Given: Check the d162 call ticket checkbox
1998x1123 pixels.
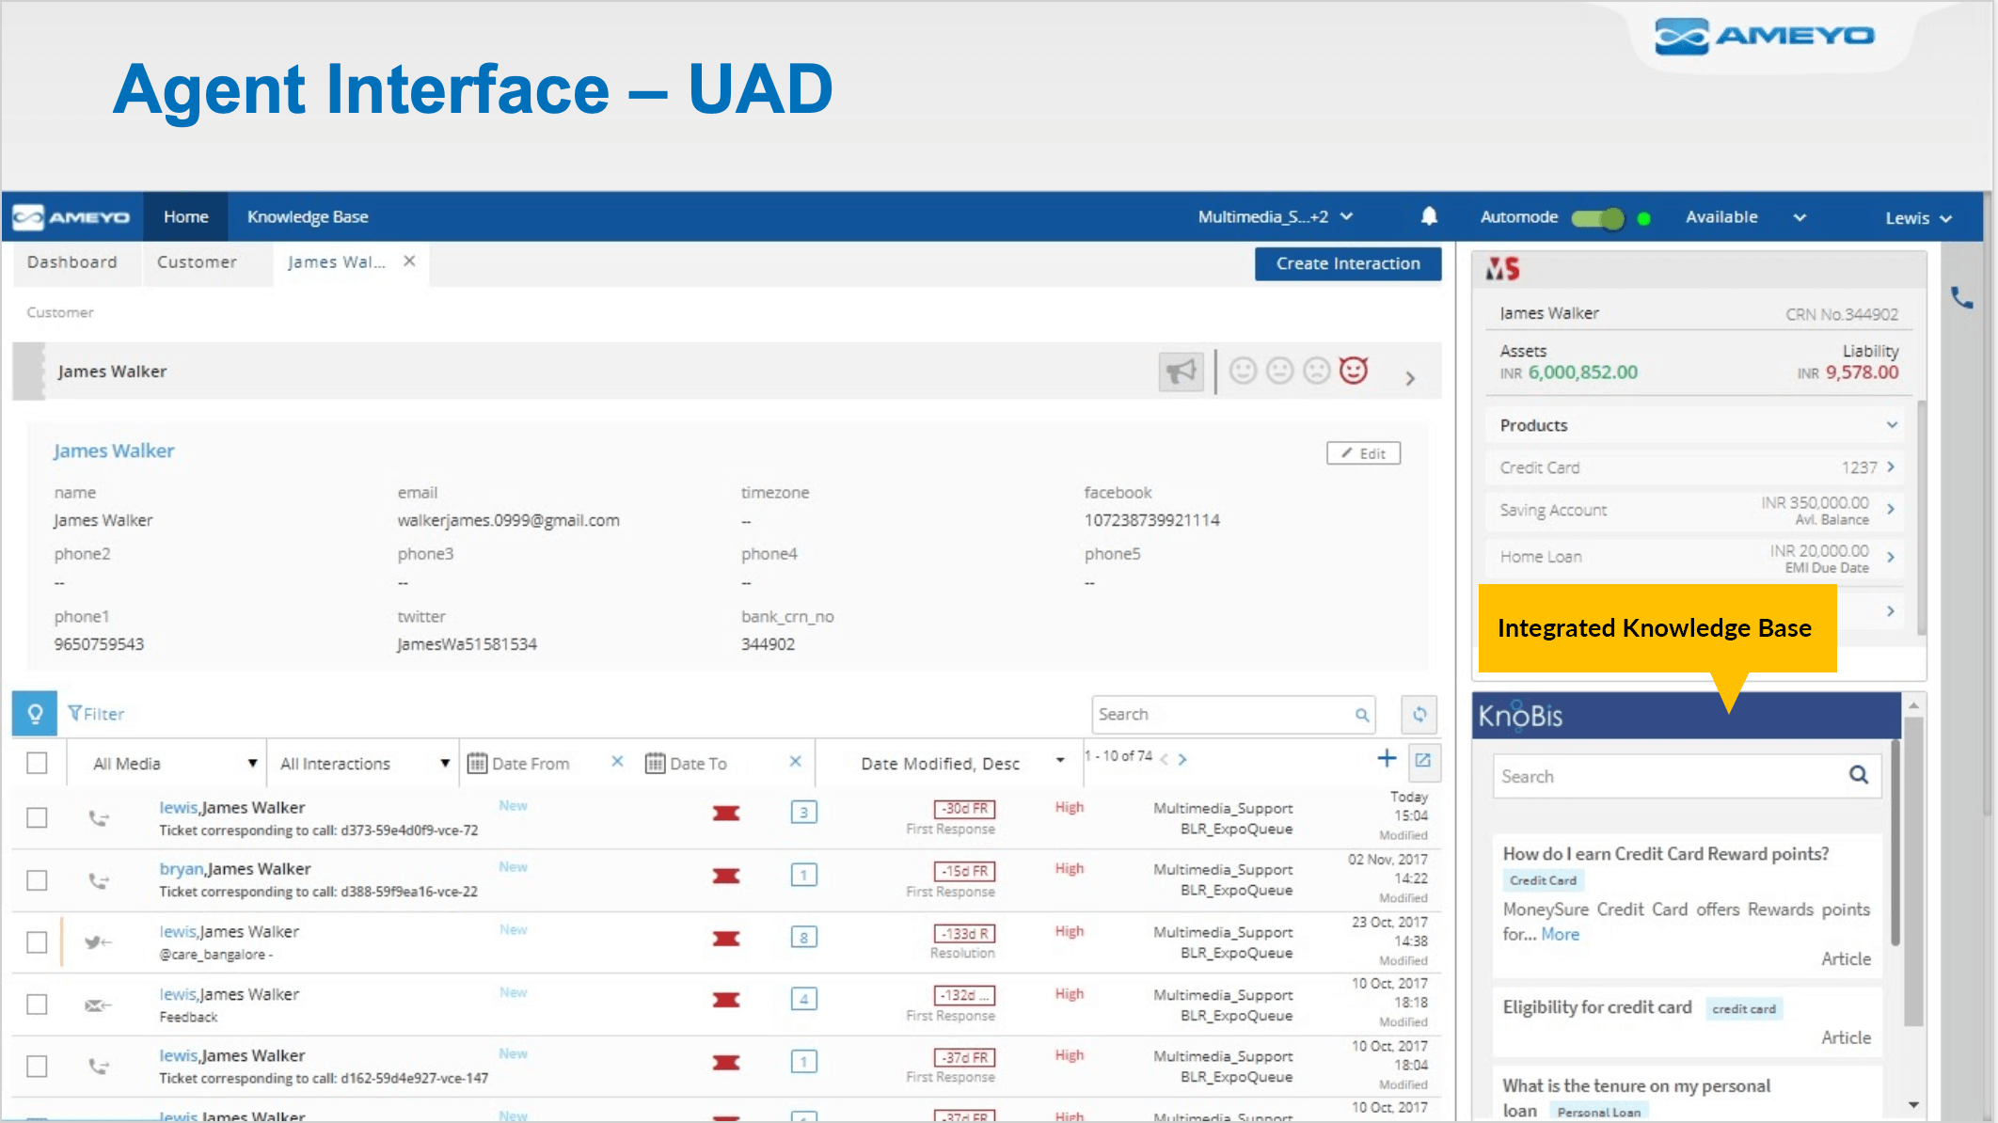Looking at the screenshot, I should click(x=37, y=1067).
